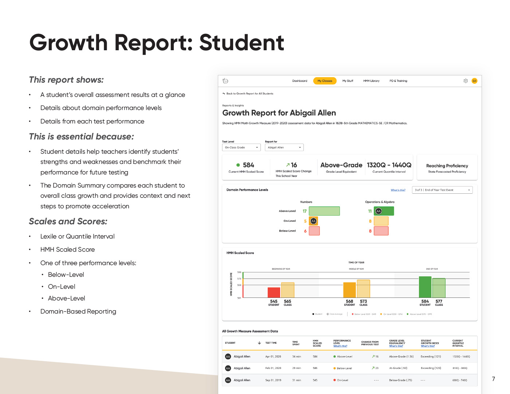This screenshot has height=394, width=510.
Task: Click the HMH Scaled Score column header
Action: 317,343
